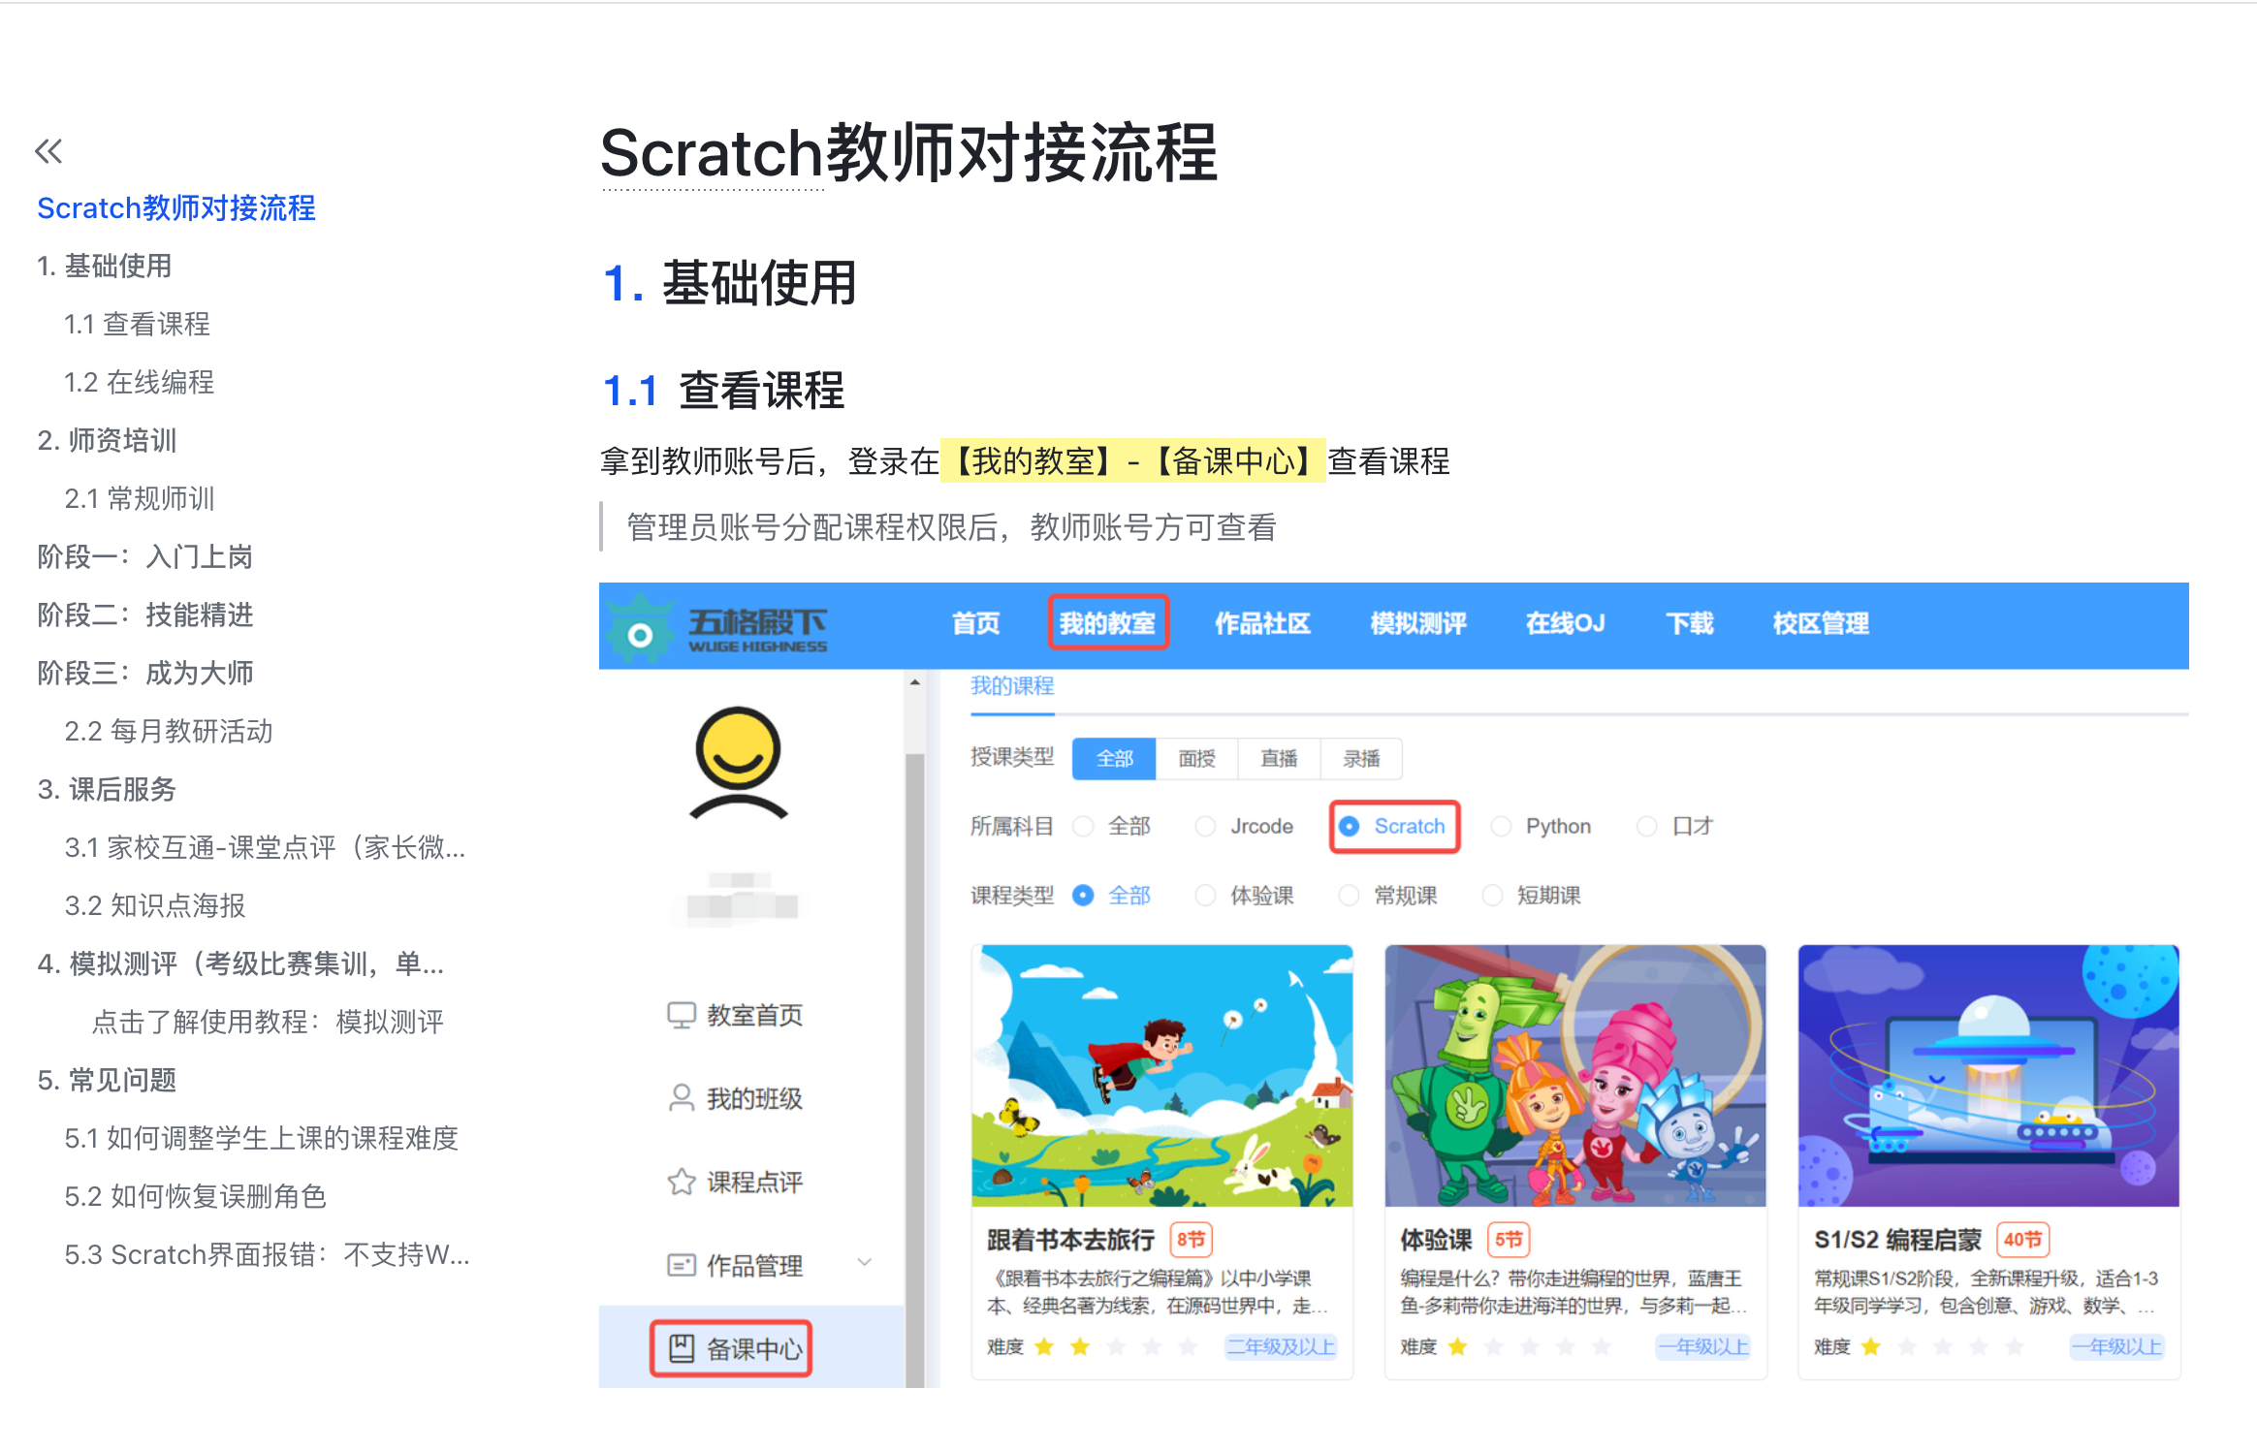This screenshot has height=1452, width=2257.
Task: Go to outline link 1.2 在线编程
Action: (139, 382)
